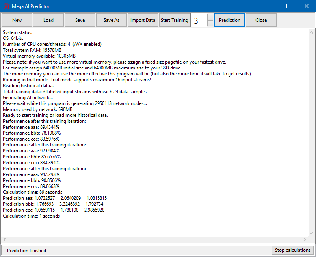Close the window with title bar X
Image resolution: width=316 pixels, height=257 pixels.
pos(307,6)
